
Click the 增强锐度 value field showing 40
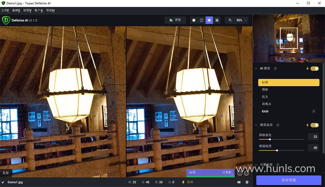[x=313, y=148]
